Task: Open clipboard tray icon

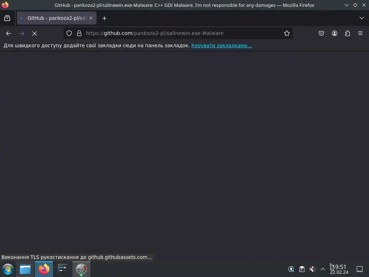Action: click(302, 269)
